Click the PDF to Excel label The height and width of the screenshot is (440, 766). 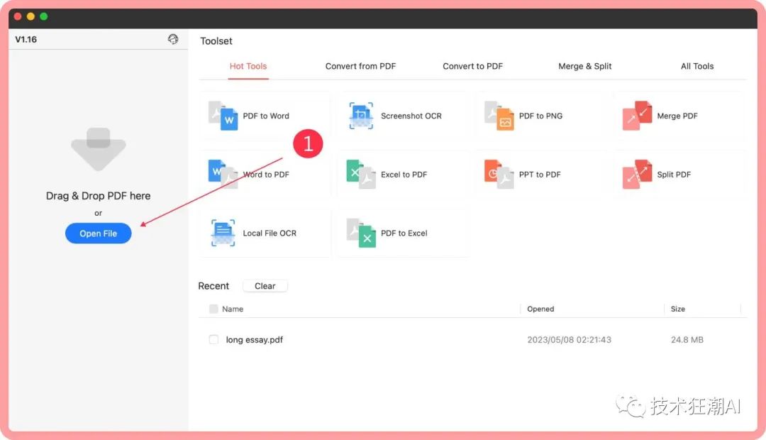pyautogui.click(x=404, y=233)
